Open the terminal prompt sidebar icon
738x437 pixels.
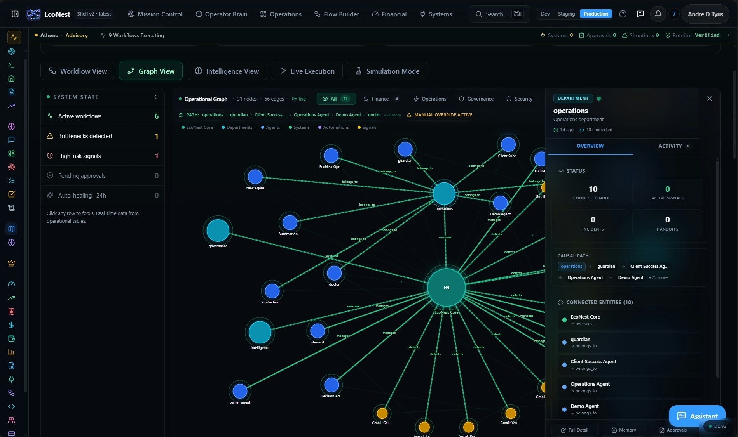pos(11,65)
